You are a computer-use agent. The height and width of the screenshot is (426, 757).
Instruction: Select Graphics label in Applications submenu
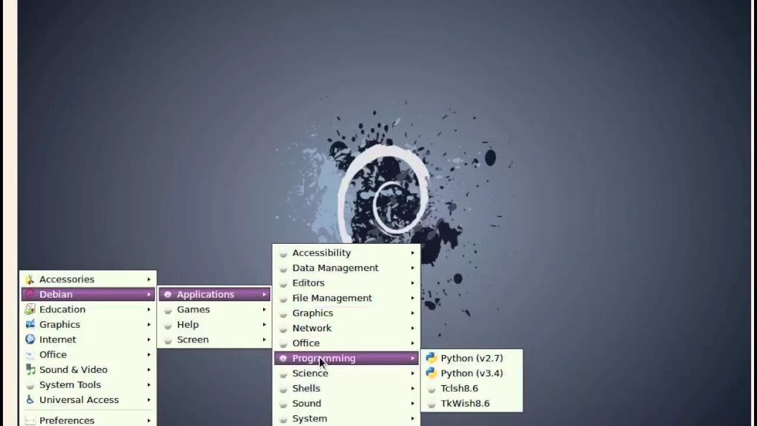(x=312, y=313)
